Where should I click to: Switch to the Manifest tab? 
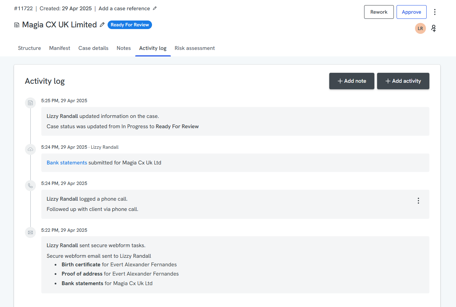pos(60,48)
